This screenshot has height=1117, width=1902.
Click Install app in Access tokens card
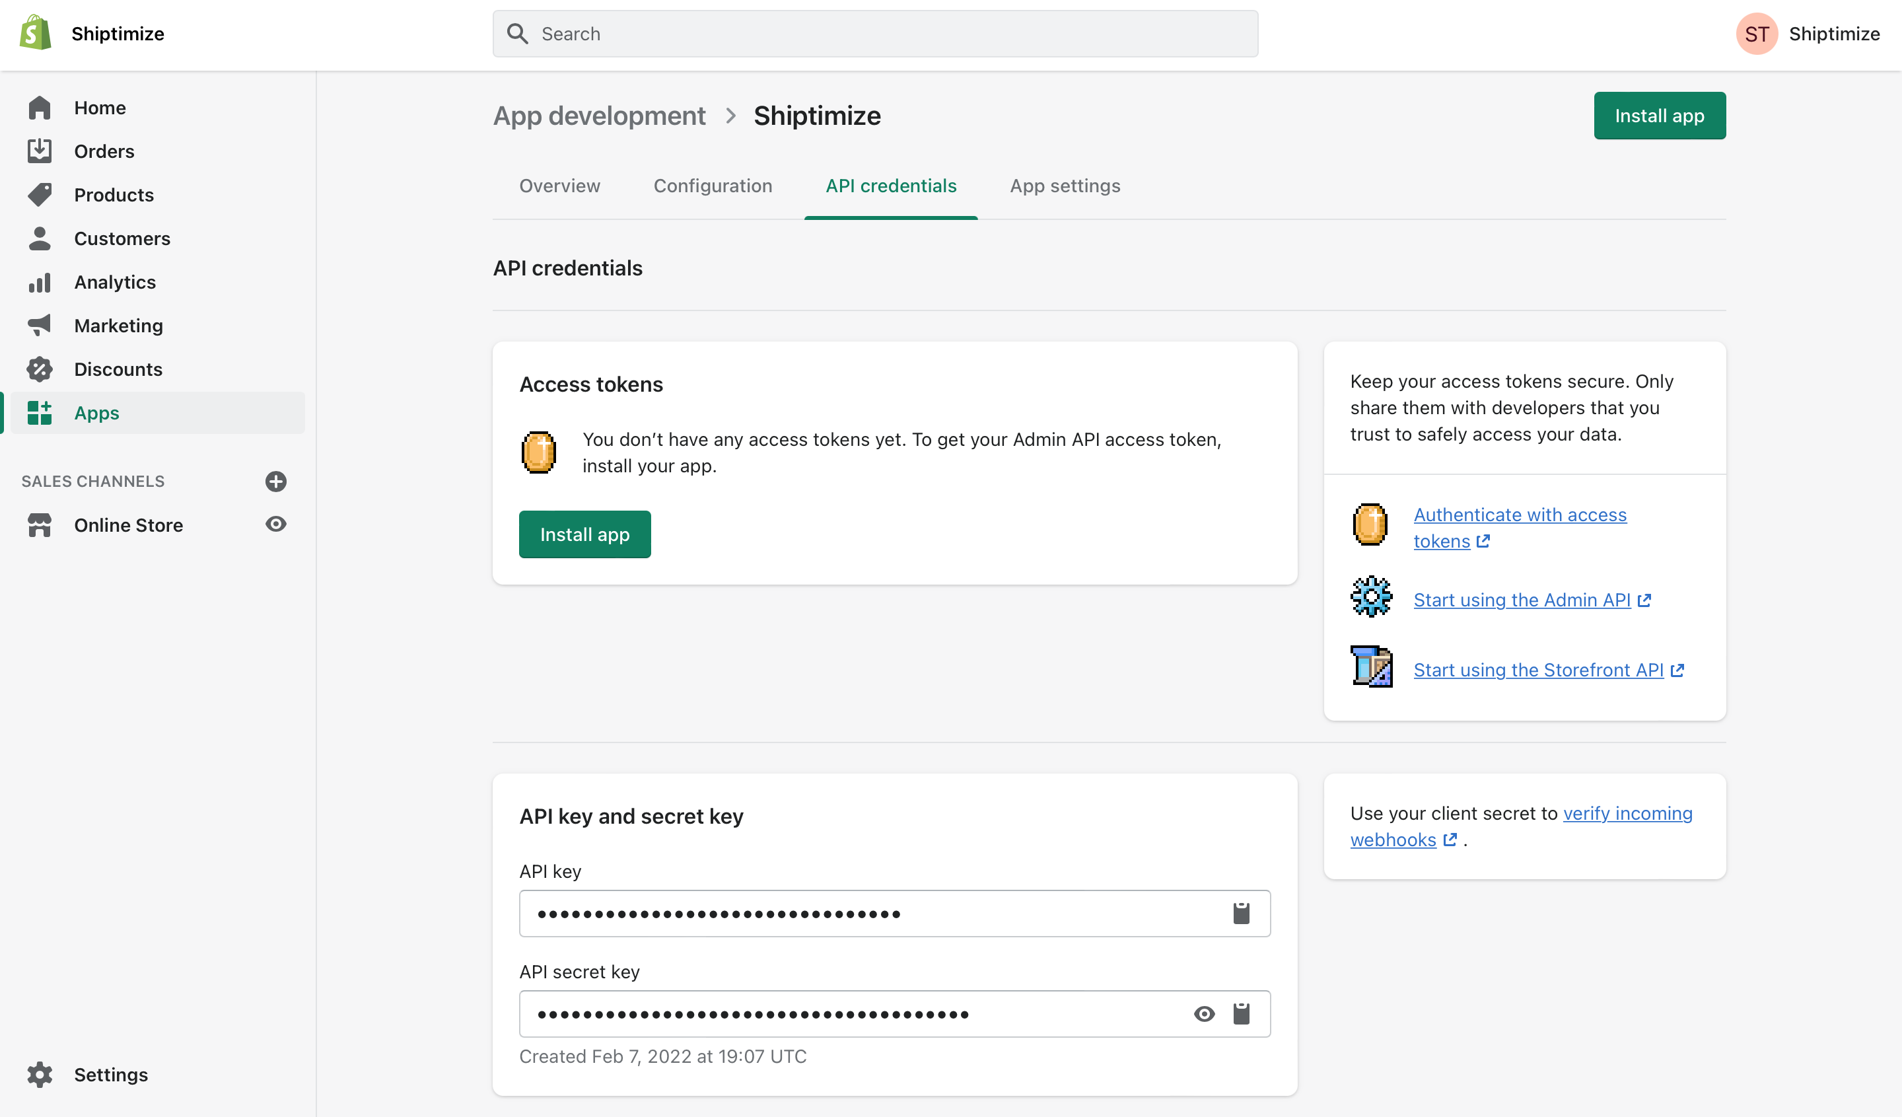pyautogui.click(x=585, y=535)
